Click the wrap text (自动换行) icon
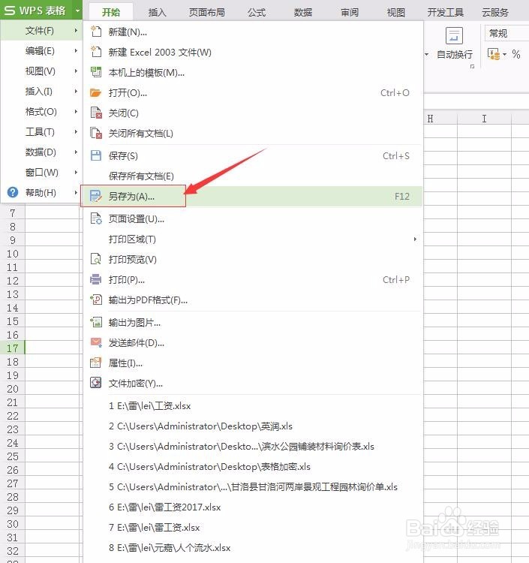The height and width of the screenshot is (563, 529). tap(454, 35)
